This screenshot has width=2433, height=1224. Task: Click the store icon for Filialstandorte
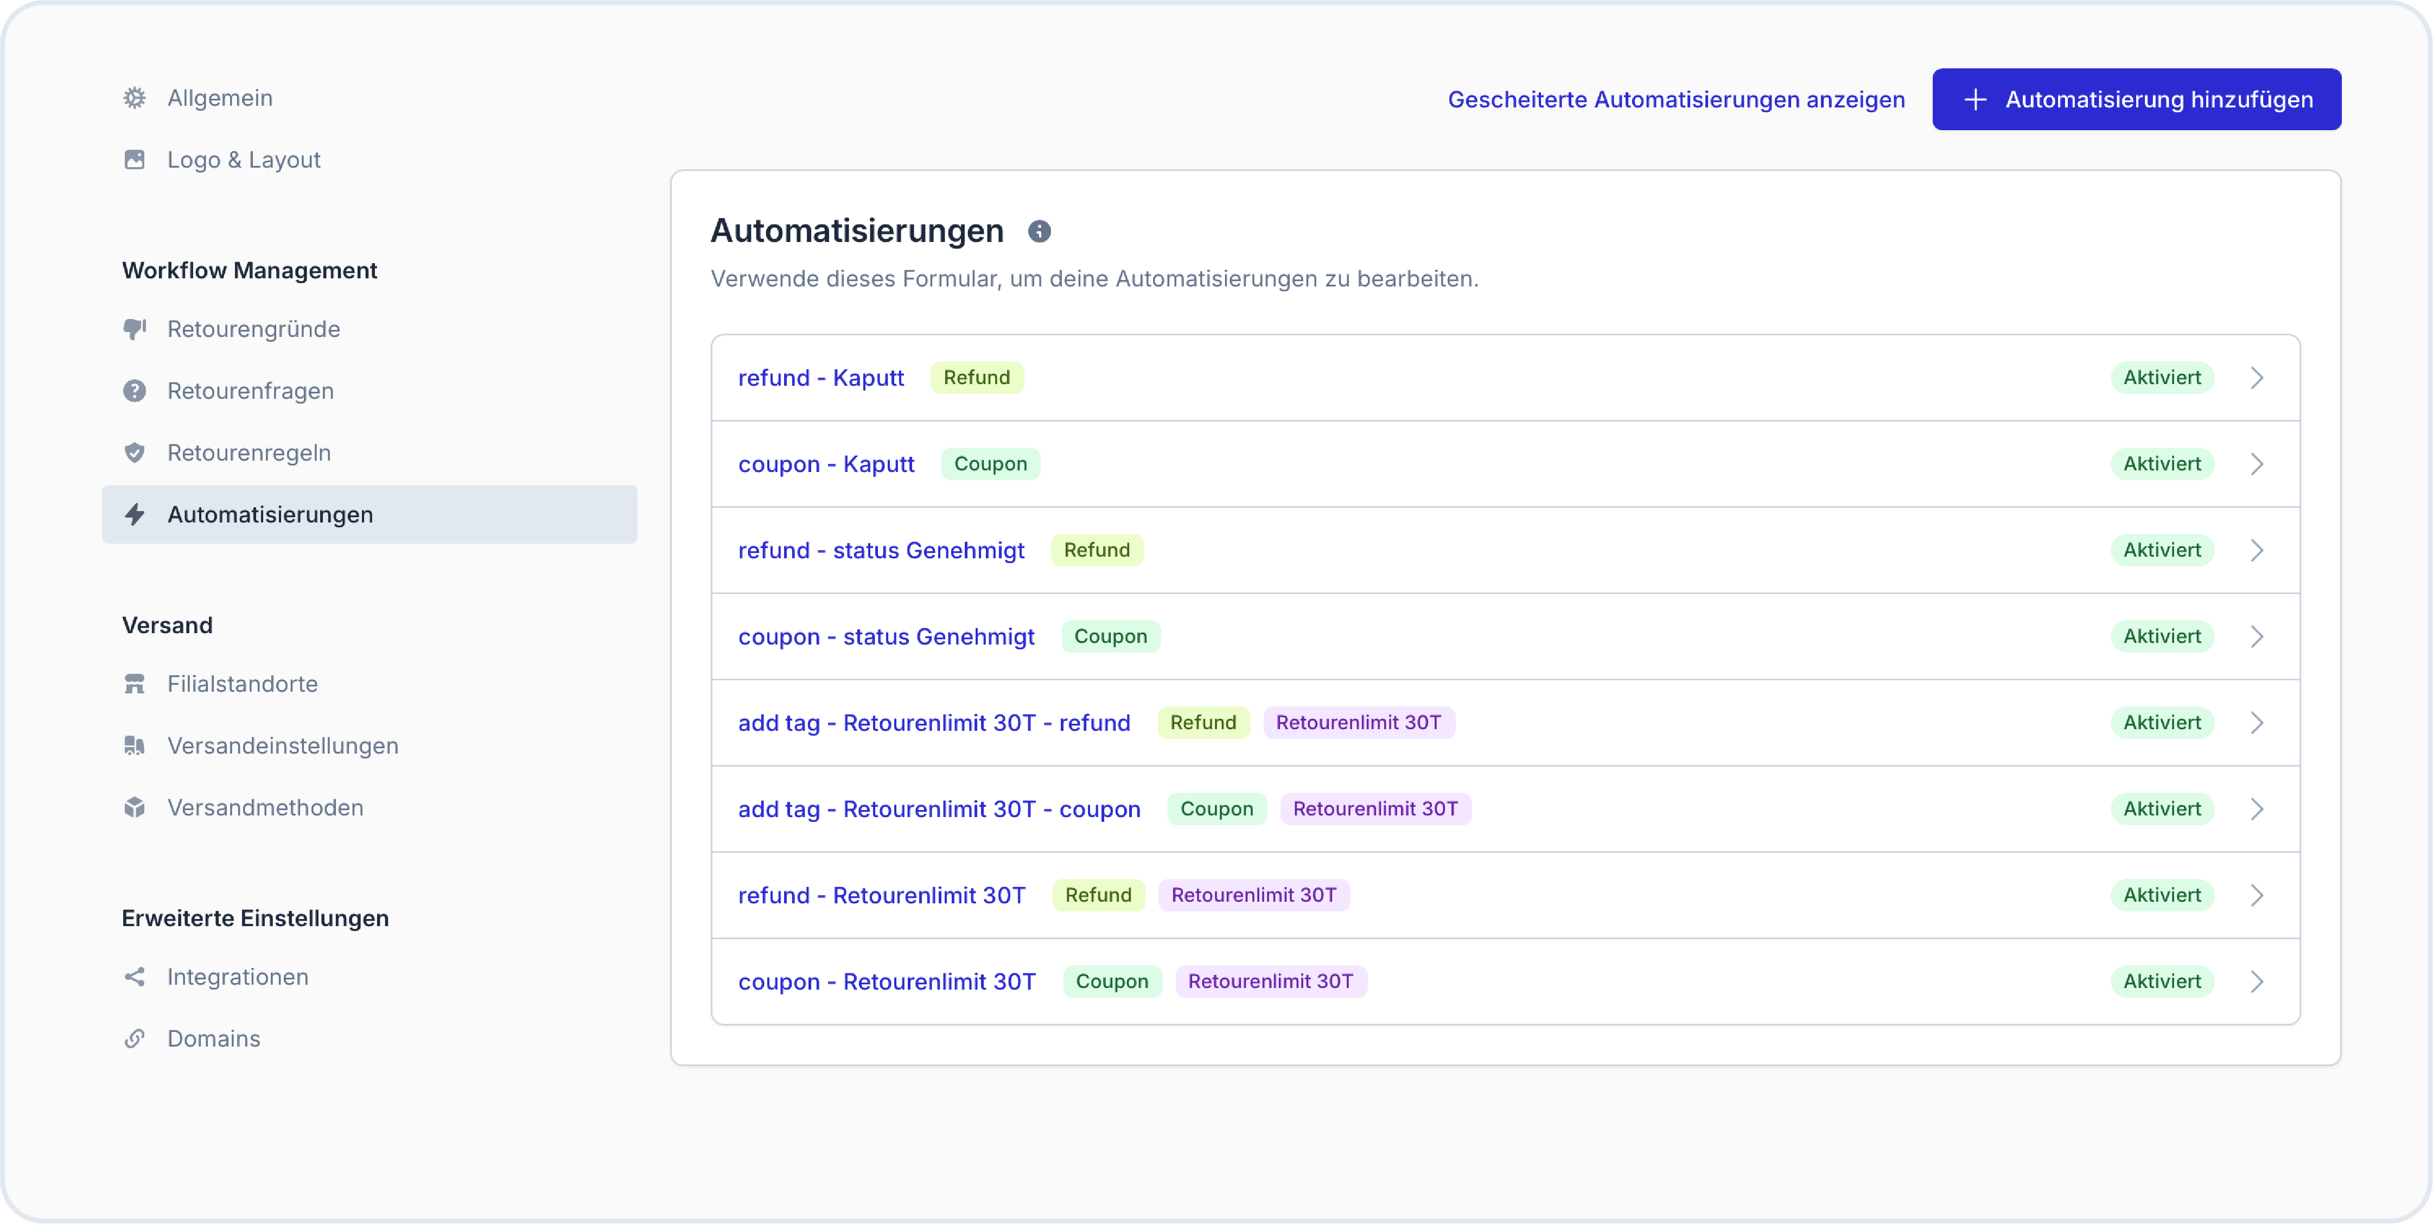pyautogui.click(x=135, y=684)
